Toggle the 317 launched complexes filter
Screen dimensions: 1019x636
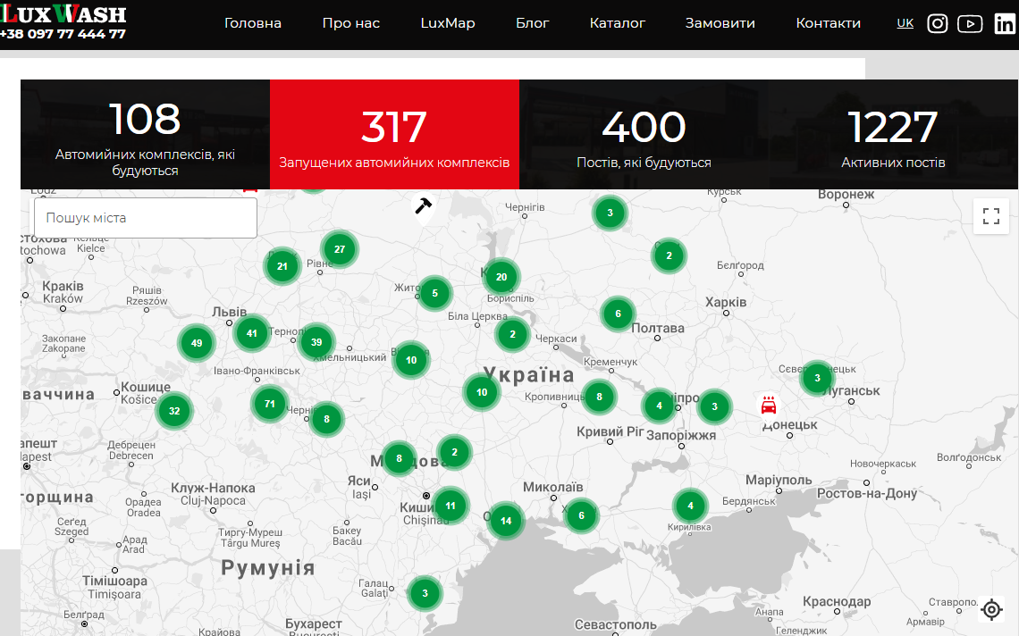point(394,135)
